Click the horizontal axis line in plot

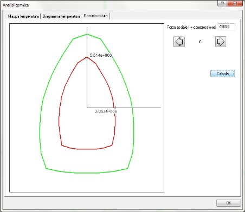click(145, 108)
